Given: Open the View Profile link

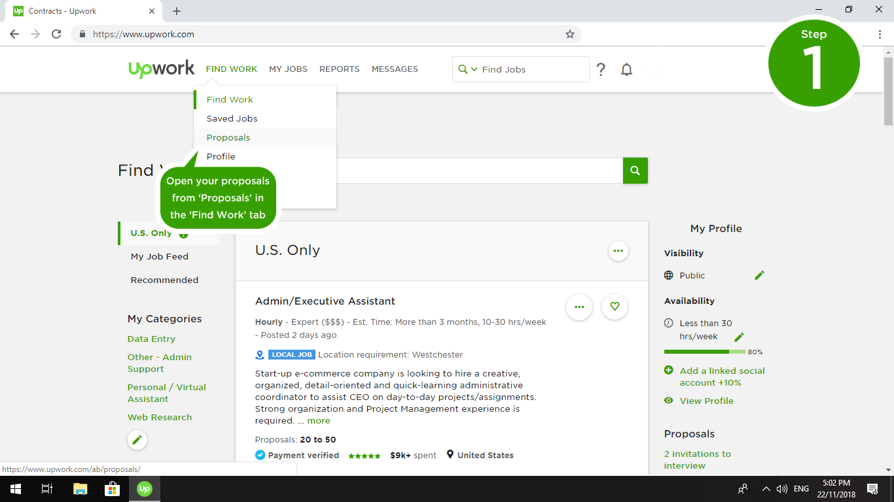Looking at the screenshot, I should 706,401.
